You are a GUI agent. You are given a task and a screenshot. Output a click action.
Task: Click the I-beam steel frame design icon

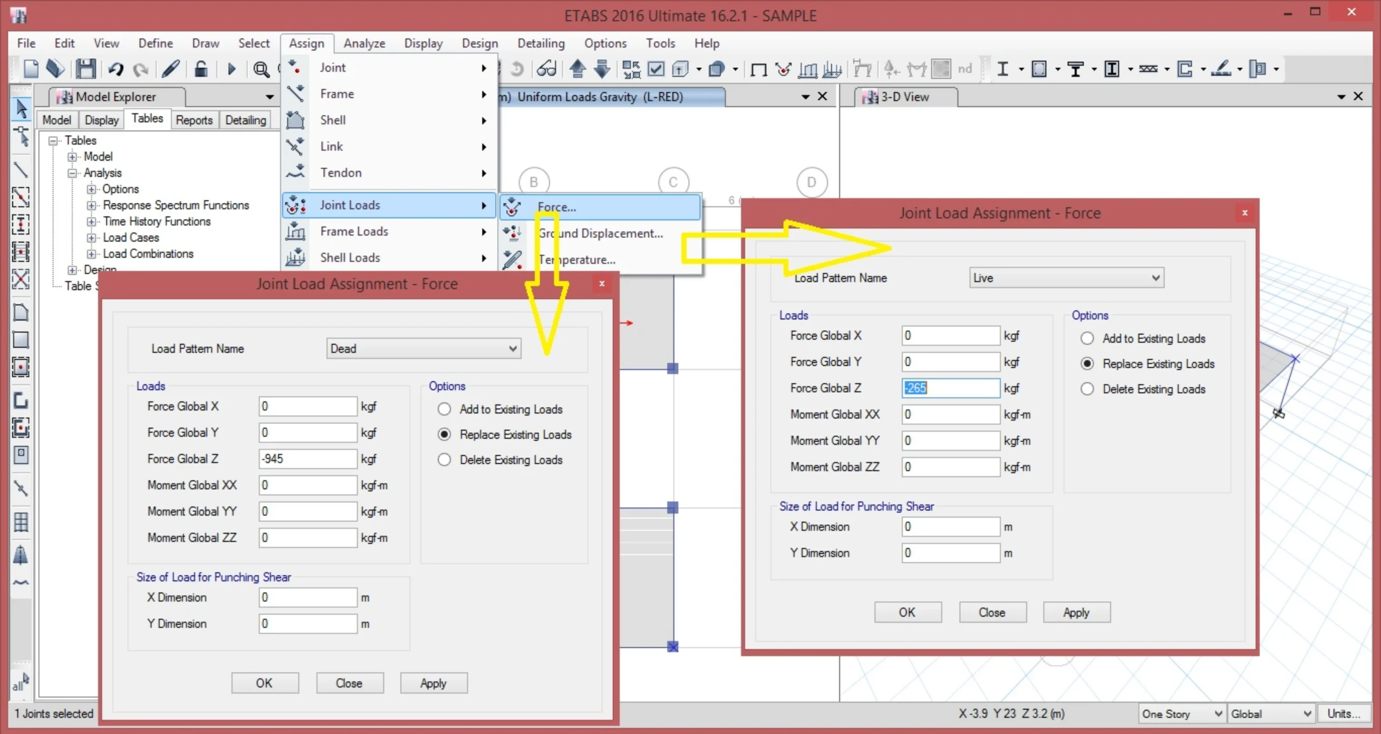pos(1003,69)
